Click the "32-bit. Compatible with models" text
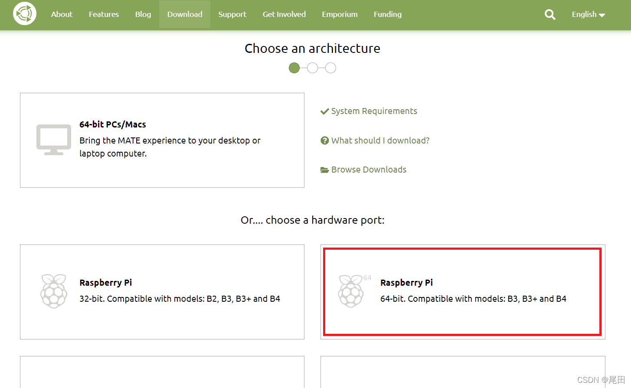 coord(180,299)
